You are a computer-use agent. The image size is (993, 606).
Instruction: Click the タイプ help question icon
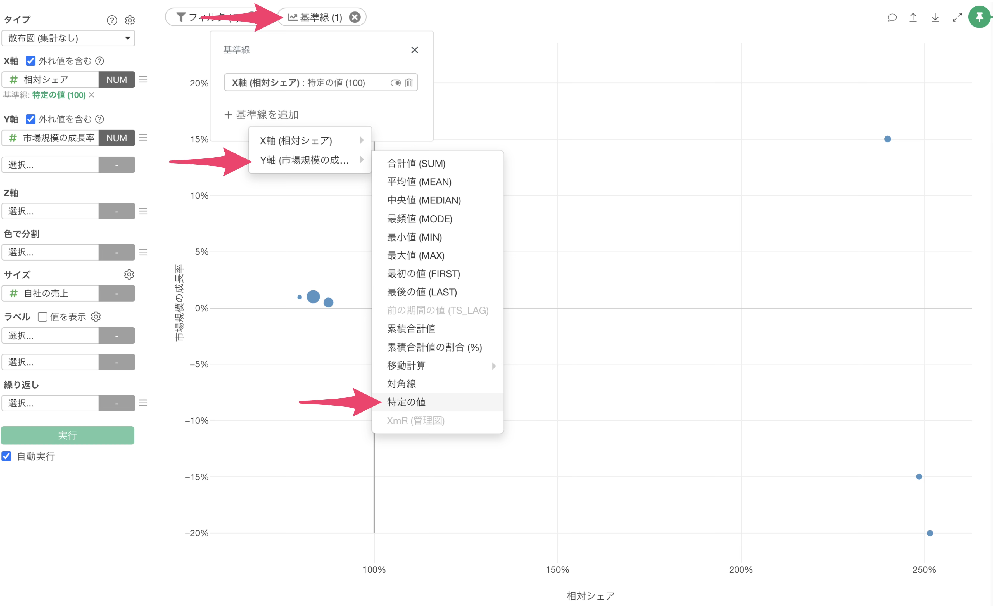point(112,20)
